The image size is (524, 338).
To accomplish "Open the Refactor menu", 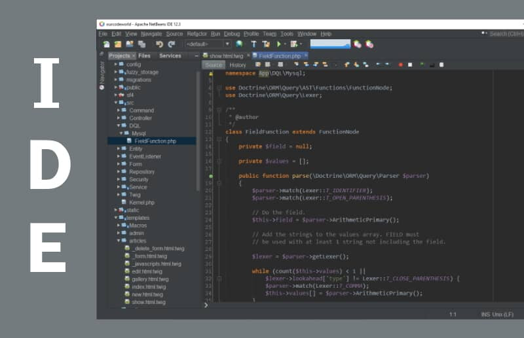I will click(196, 33).
